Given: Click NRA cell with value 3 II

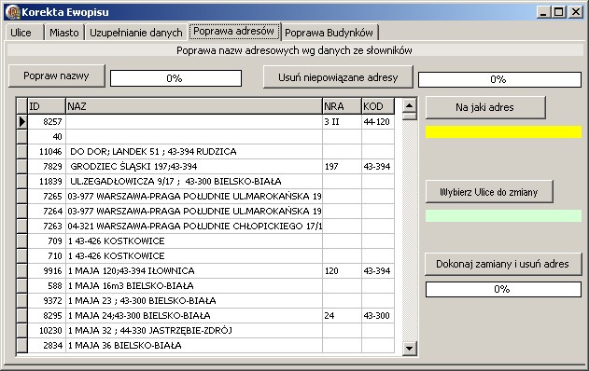Looking at the screenshot, I should coord(342,121).
